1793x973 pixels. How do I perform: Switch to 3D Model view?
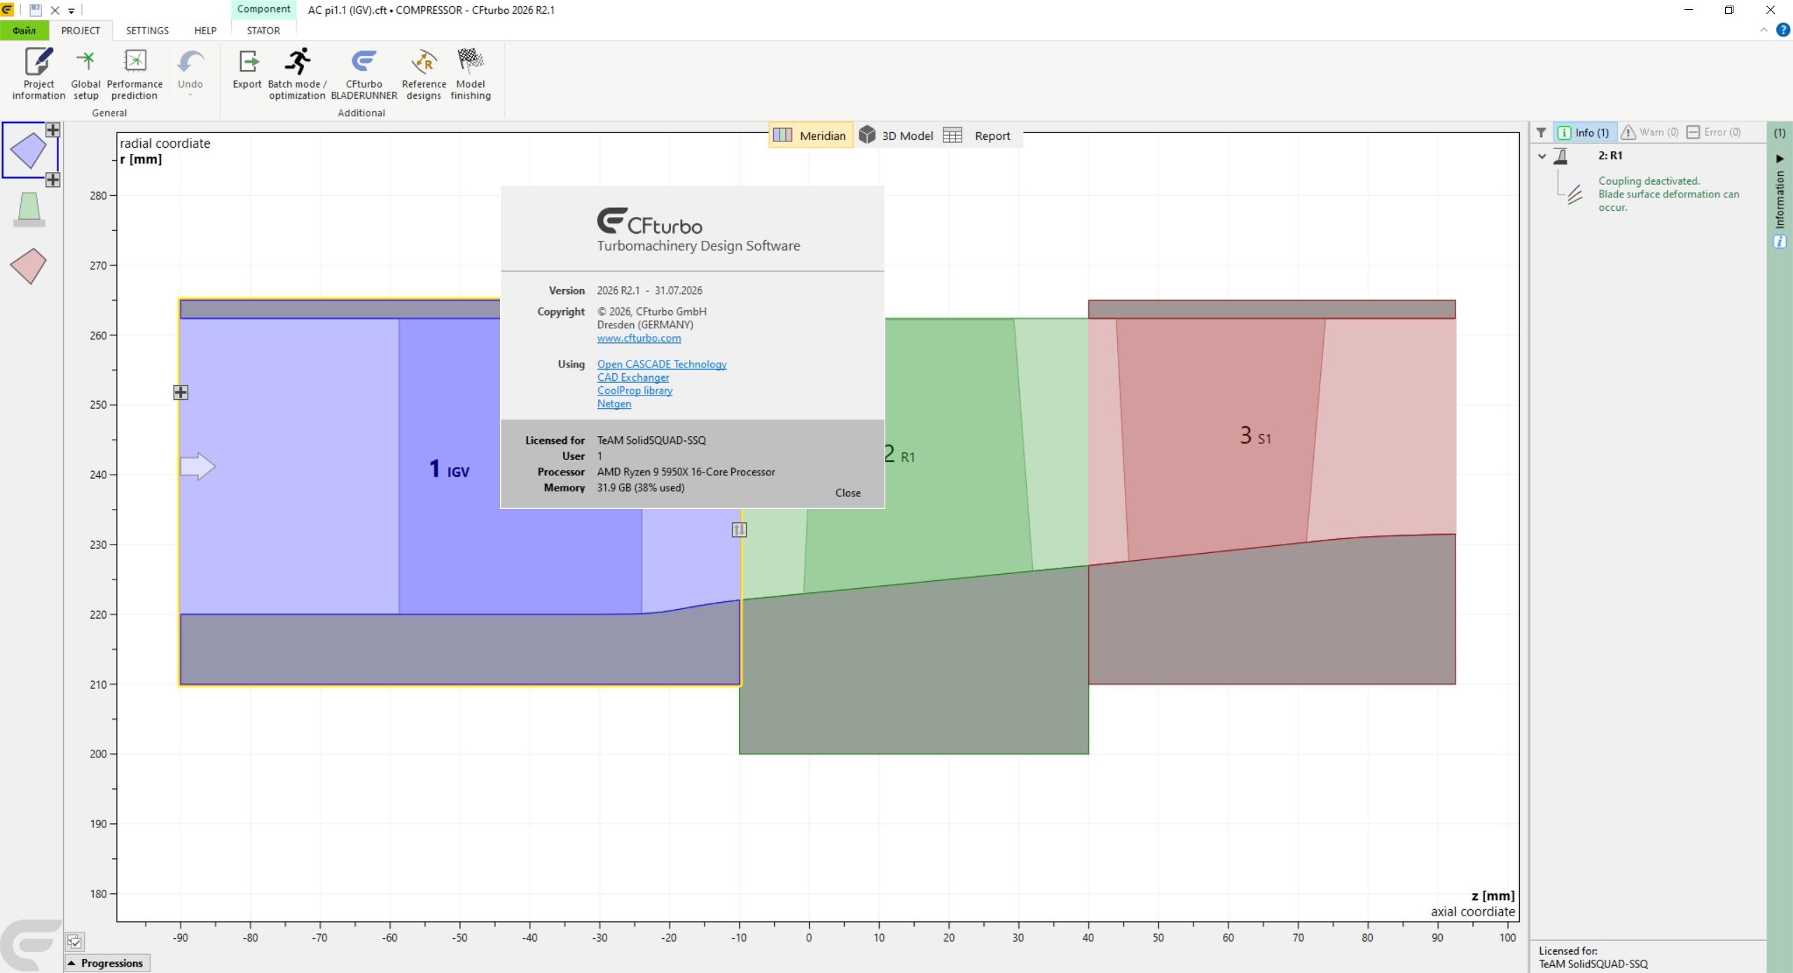(896, 136)
